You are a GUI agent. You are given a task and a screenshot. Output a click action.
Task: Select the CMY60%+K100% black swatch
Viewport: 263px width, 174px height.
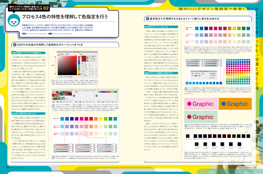coord(239,144)
